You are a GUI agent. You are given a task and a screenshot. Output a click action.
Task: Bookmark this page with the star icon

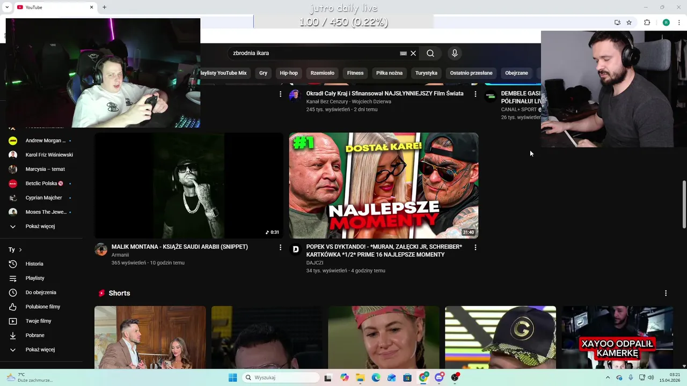pos(629,23)
